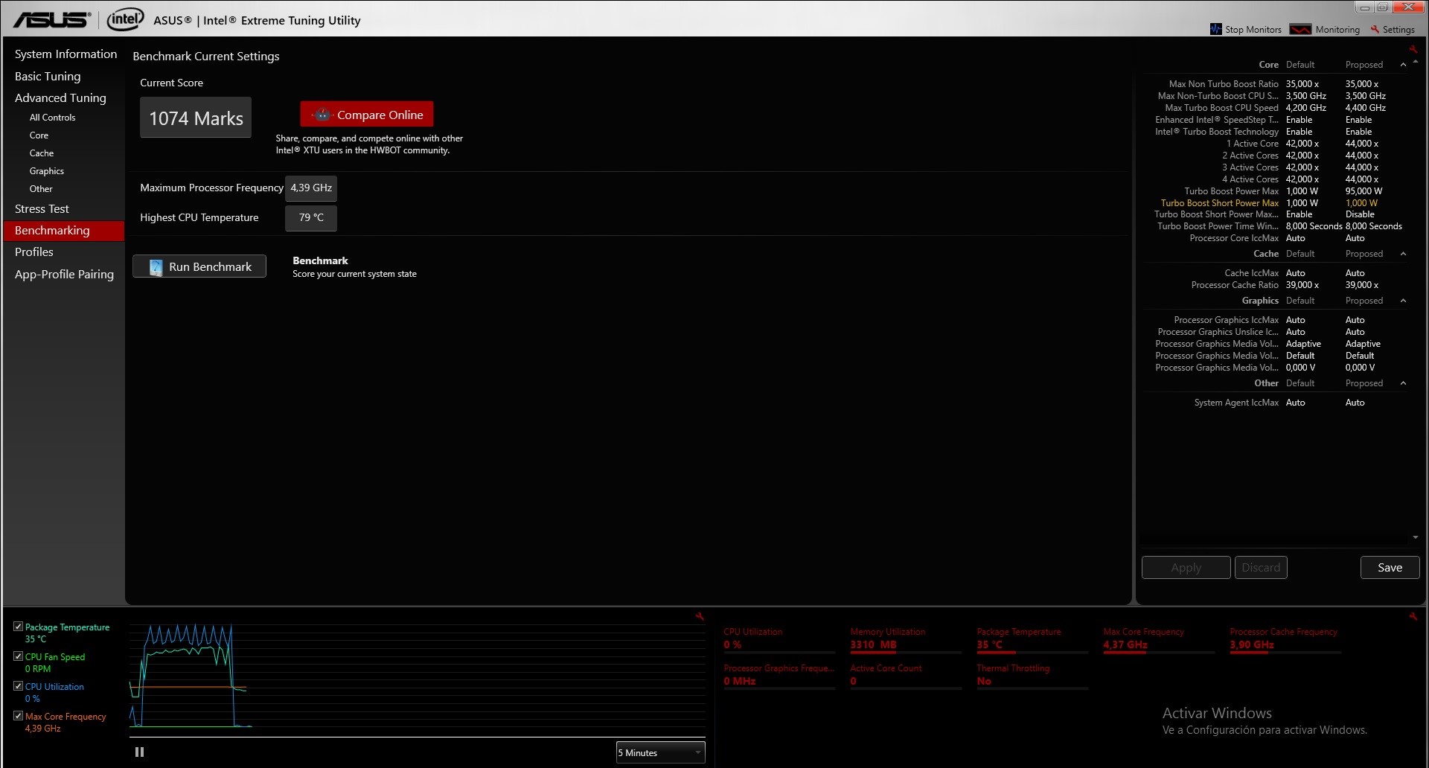1429x768 pixels.
Task: Click the Processor Cache Frequency monitor tile
Action: point(1285,639)
